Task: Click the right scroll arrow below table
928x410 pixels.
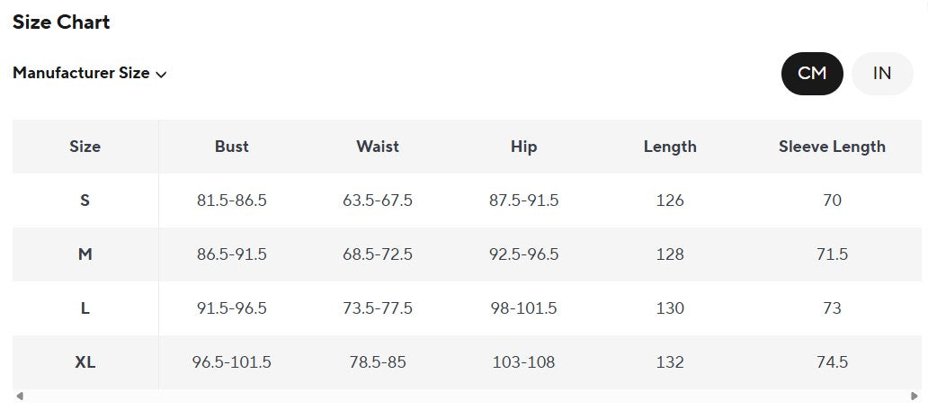Action: coord(915,396)
